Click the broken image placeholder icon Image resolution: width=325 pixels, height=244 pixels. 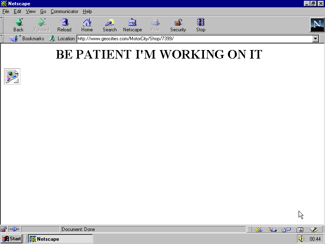click(x=12, y=76)
